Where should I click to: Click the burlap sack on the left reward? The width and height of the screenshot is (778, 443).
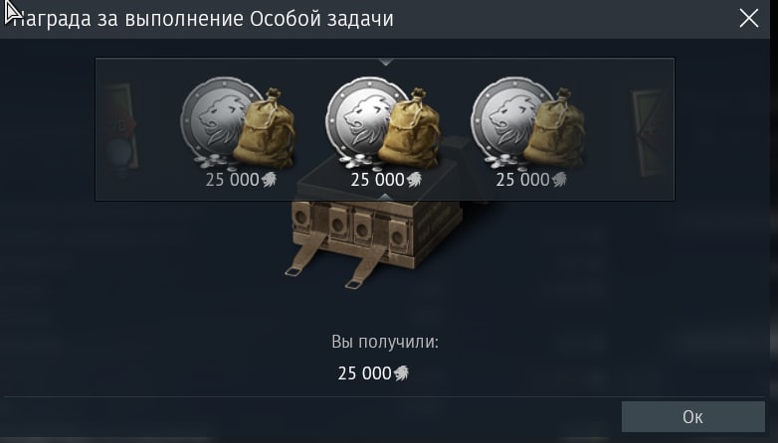coord(265,128)
